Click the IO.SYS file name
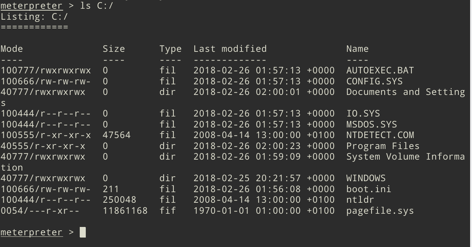 363,113
